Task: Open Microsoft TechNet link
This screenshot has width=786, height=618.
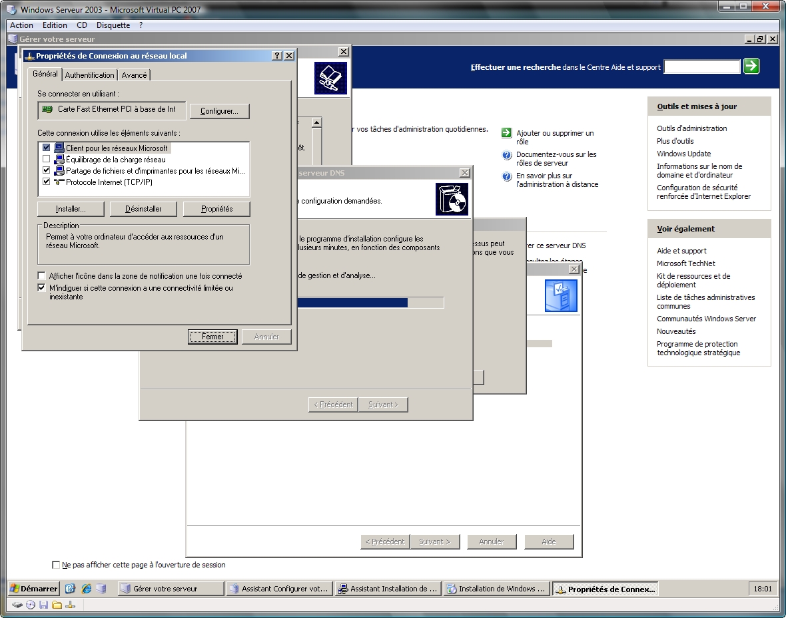Action: point(685,263)
